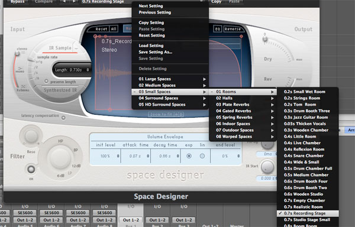Screen dimensions: 355x227
Task: Click the attack time 0.07 s stepper
Action: (x=148, y=156)
